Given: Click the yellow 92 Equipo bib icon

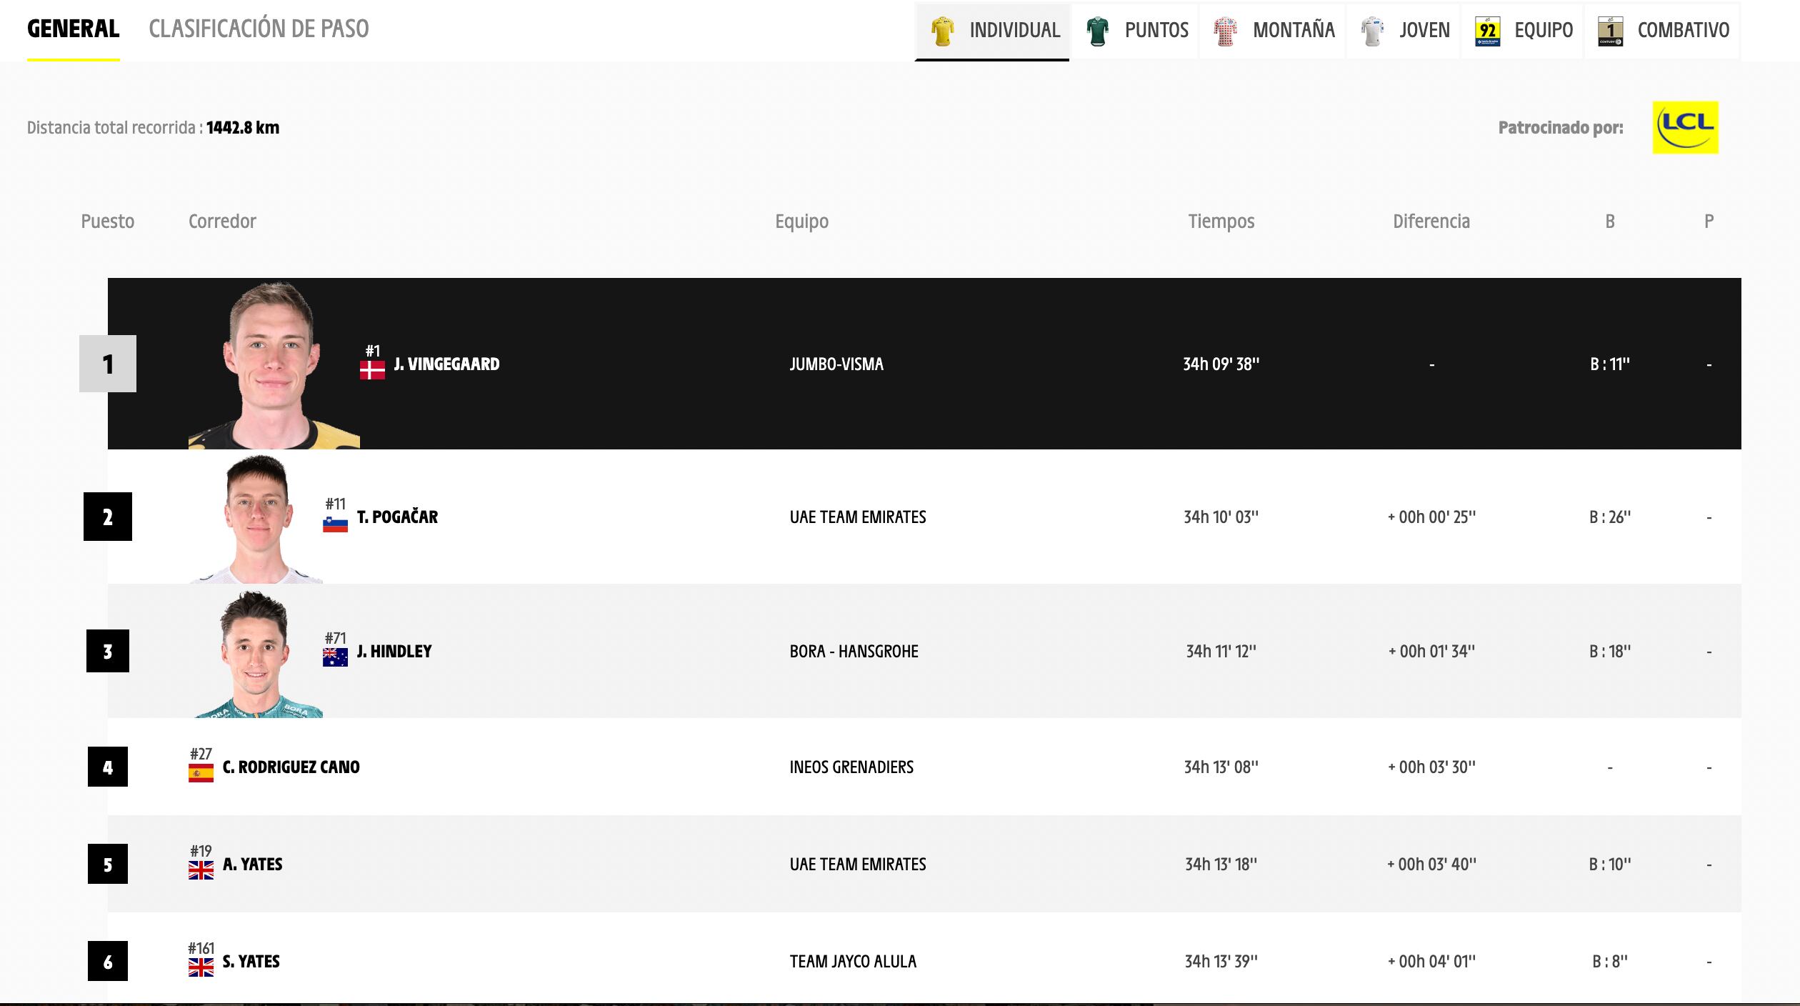Looking at the screenshot, I should point(1487,31).
